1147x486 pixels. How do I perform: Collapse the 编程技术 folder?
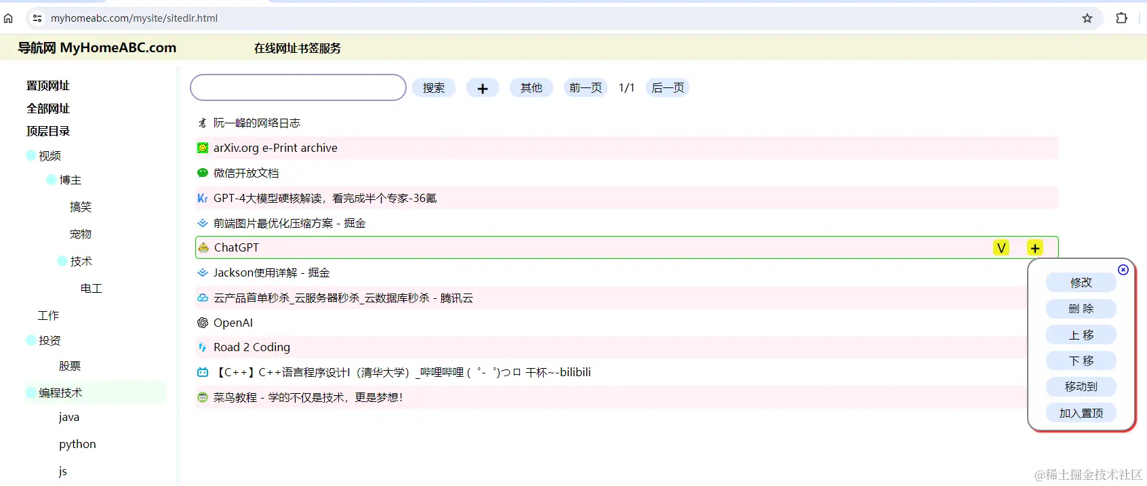31,392
